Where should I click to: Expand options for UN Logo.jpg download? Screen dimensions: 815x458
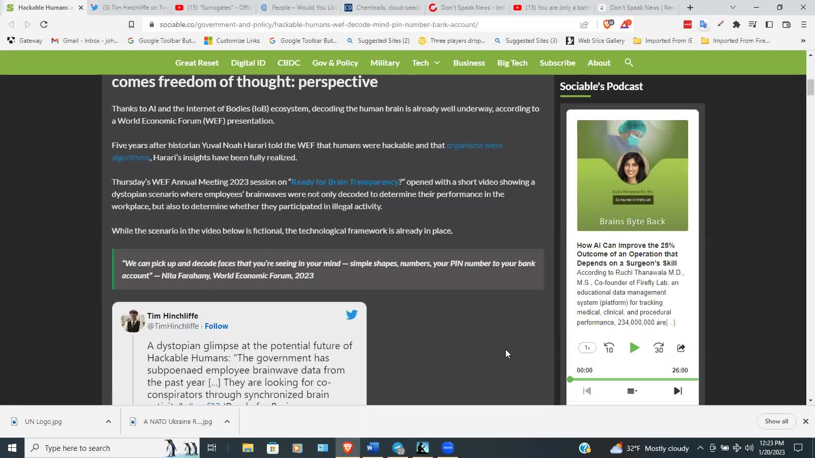(108, 421)
